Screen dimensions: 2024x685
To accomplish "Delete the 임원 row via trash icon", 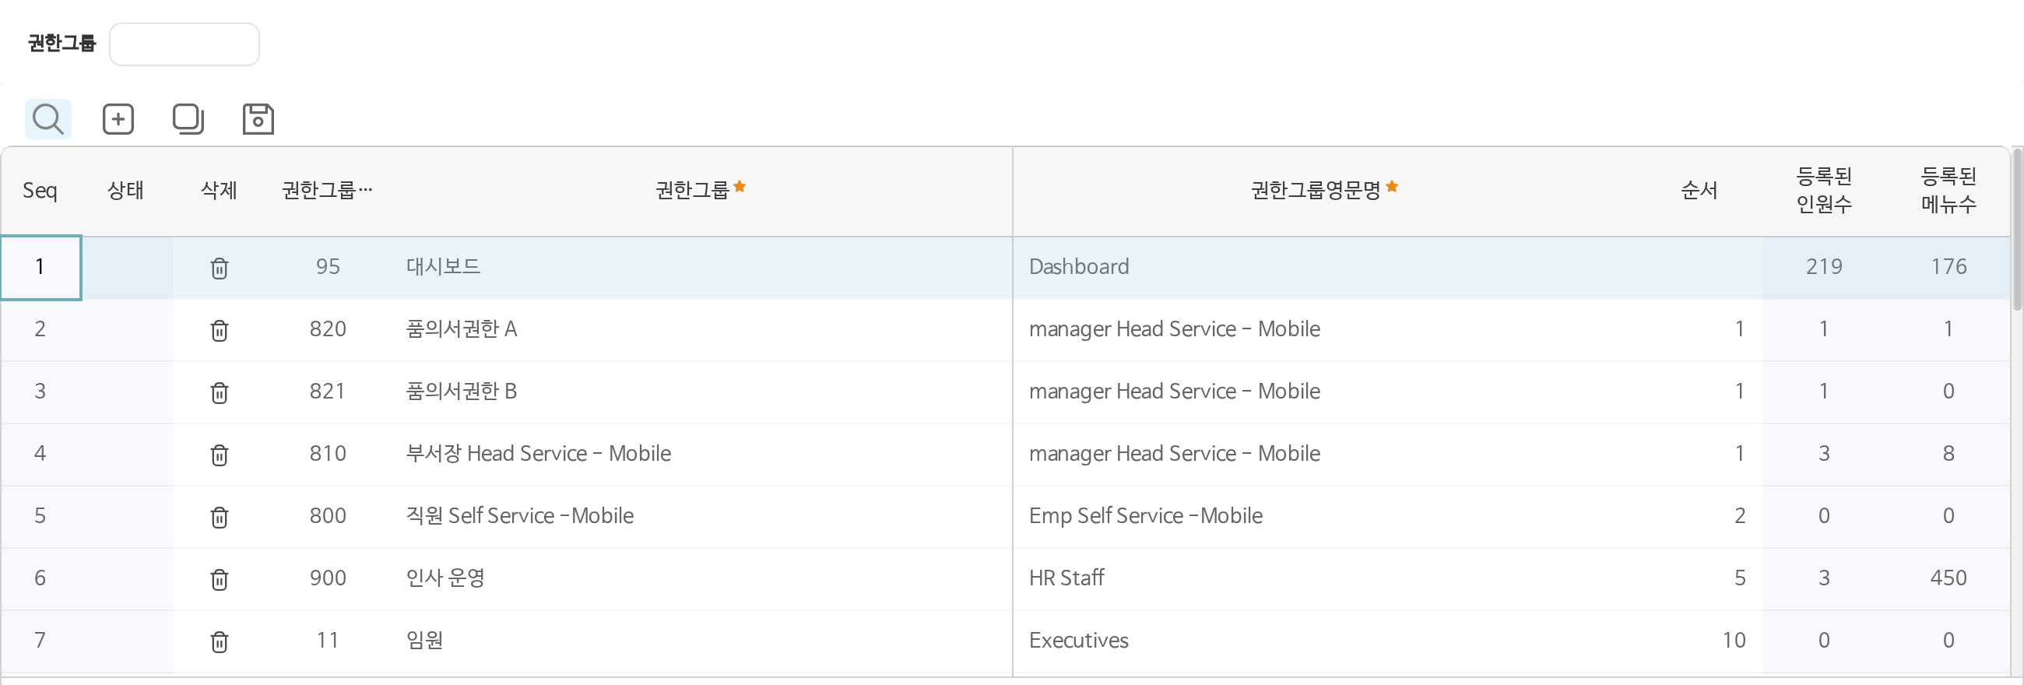I will point(220,641).
